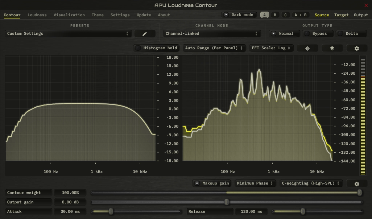Image resolution: width=372 pixels, height=219 pixels.
Task: Go to the Theme tab
Action: [x=98, y=15]
